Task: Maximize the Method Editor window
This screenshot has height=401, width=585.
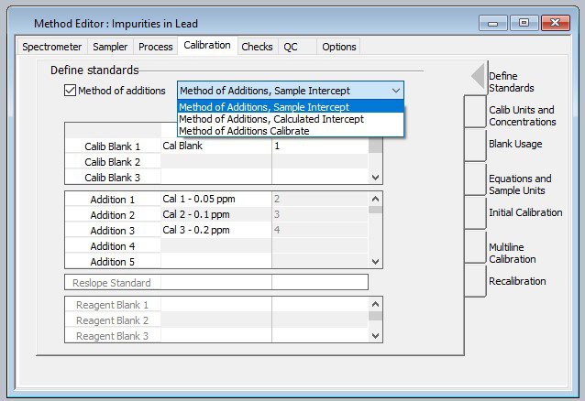Action: click(x=524, y=23)
